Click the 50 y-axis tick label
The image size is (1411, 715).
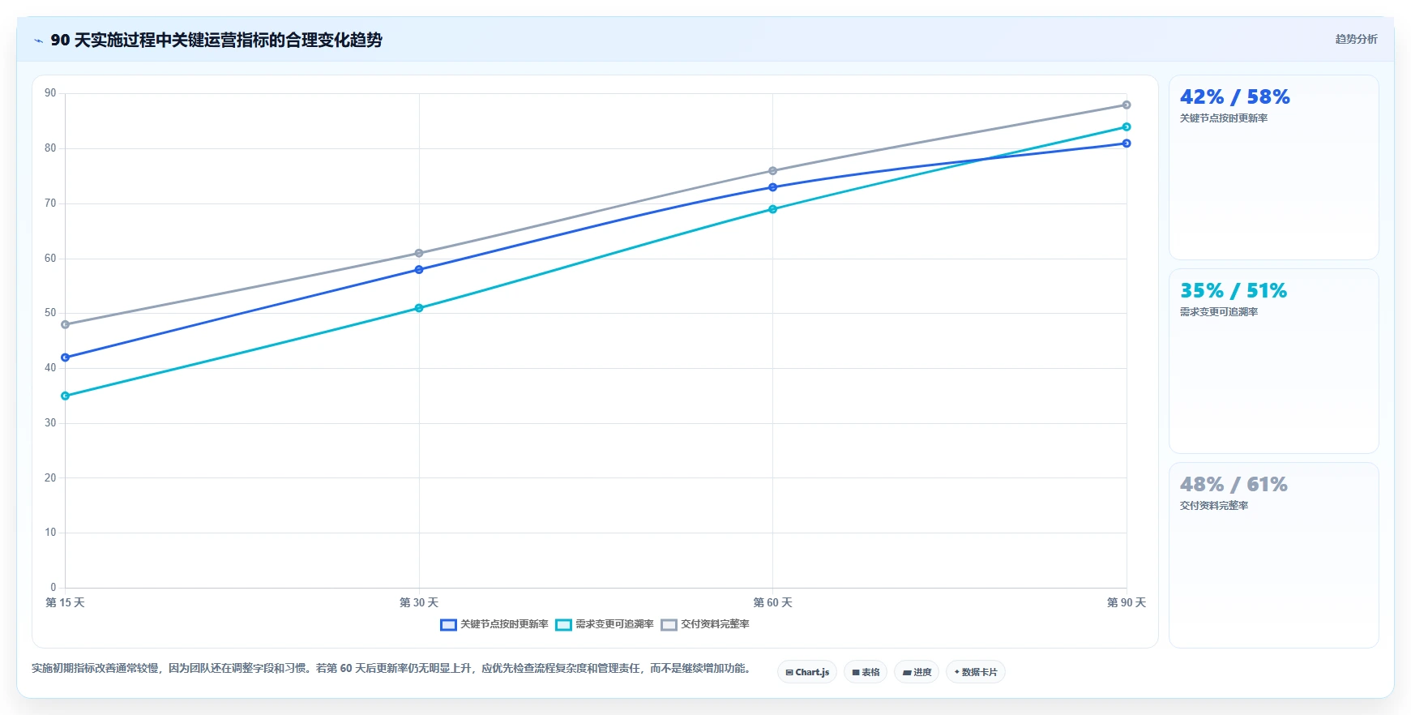pyautogui.click(x=50, y=313)
